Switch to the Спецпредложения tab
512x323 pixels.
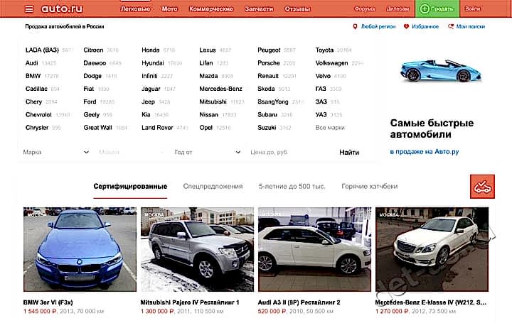(x=213, y=187)
